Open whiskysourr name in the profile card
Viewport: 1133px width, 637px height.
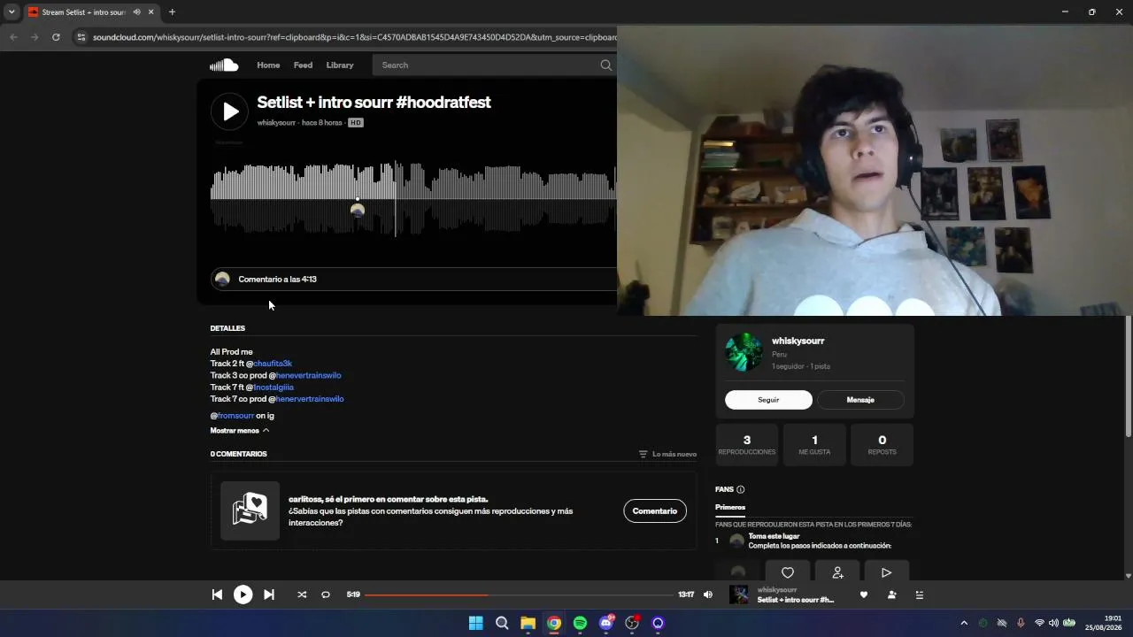click(x=798, y=341)
